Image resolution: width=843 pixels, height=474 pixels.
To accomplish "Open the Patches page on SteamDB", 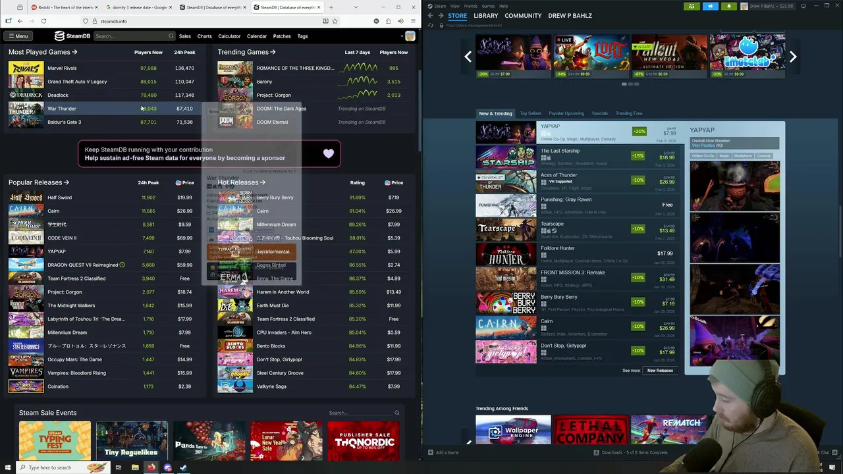I will click(282, 36).
